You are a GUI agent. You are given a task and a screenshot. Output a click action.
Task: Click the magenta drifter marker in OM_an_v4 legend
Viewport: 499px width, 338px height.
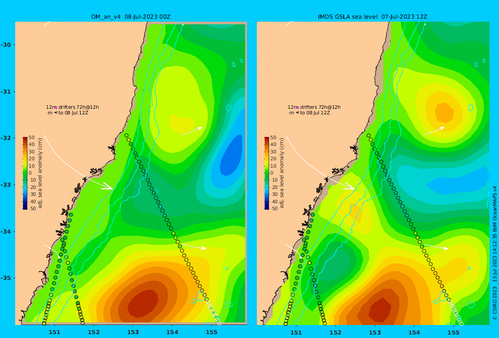(56, 108)
